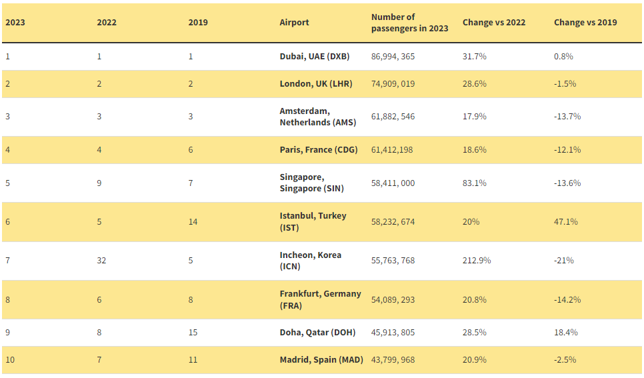Image resolution: width=644 pixels, height=378 pixels.
Task: Click the 2022 rank '9' for Singapore
Action: click(x=99, y=183)
